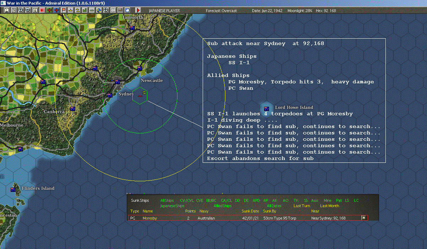Select the Moresby ship name in list
Viewport: 427px width, 249px height.
click(x=150, y=218)
